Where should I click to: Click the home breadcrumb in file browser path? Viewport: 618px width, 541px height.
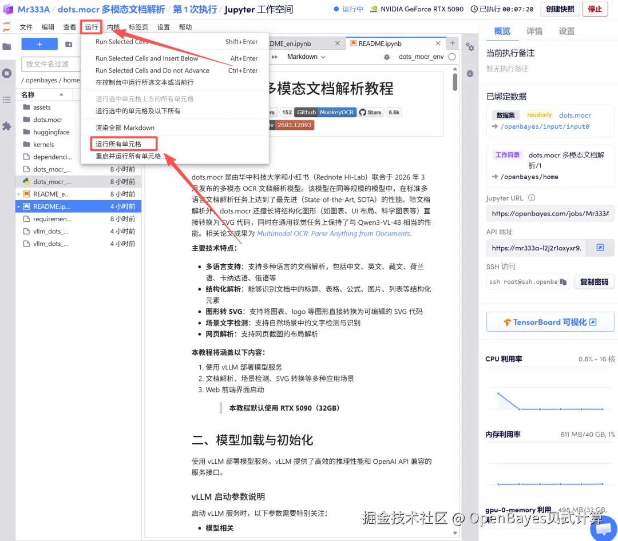[72, 80]
